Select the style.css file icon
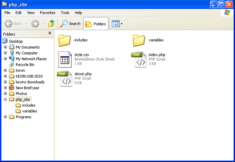 [x=65, y=60]
